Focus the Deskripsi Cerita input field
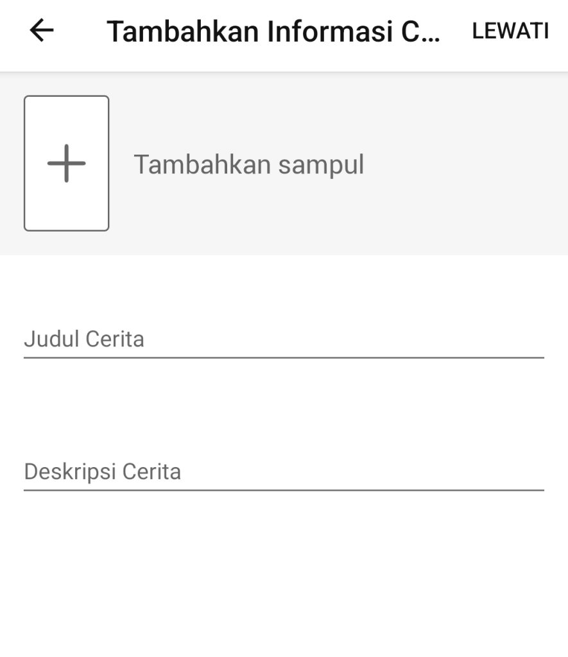The width and height of the screenshot is (568, 657). tap(284, 472)
